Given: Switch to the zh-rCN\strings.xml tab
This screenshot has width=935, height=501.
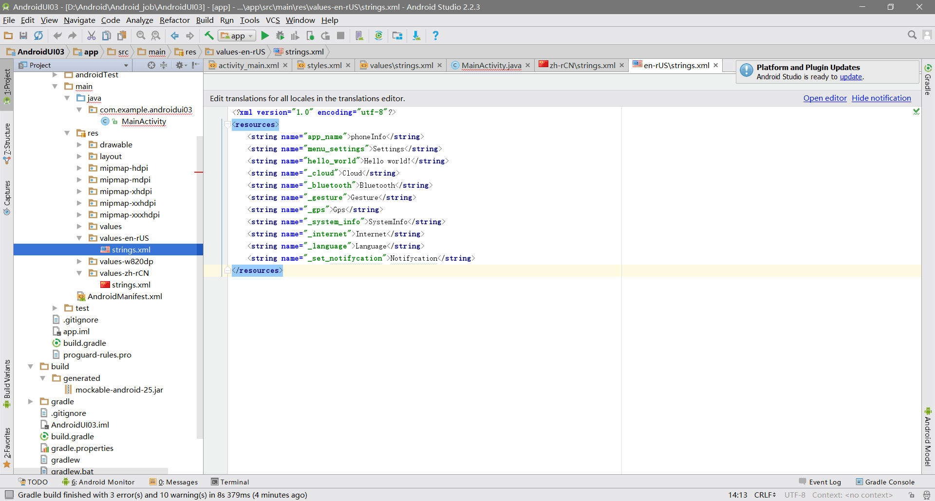Looking at the screenshot, I should 582,65.
